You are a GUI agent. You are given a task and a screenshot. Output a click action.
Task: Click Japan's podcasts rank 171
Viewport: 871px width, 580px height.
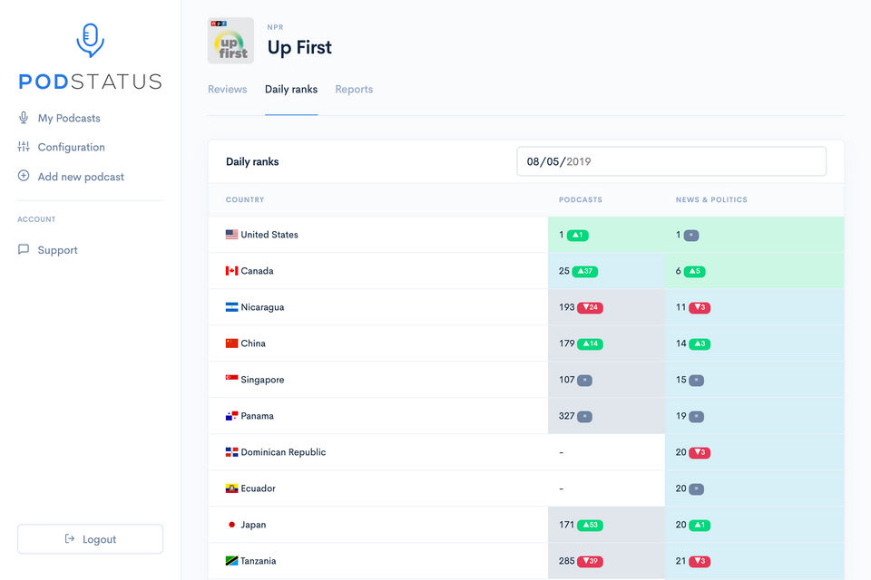click(x=566, y=525)
